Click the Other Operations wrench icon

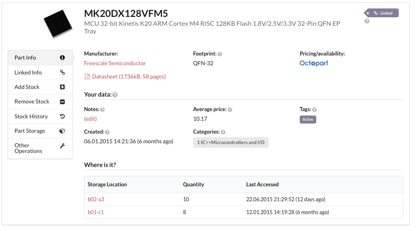click(62, 146)
